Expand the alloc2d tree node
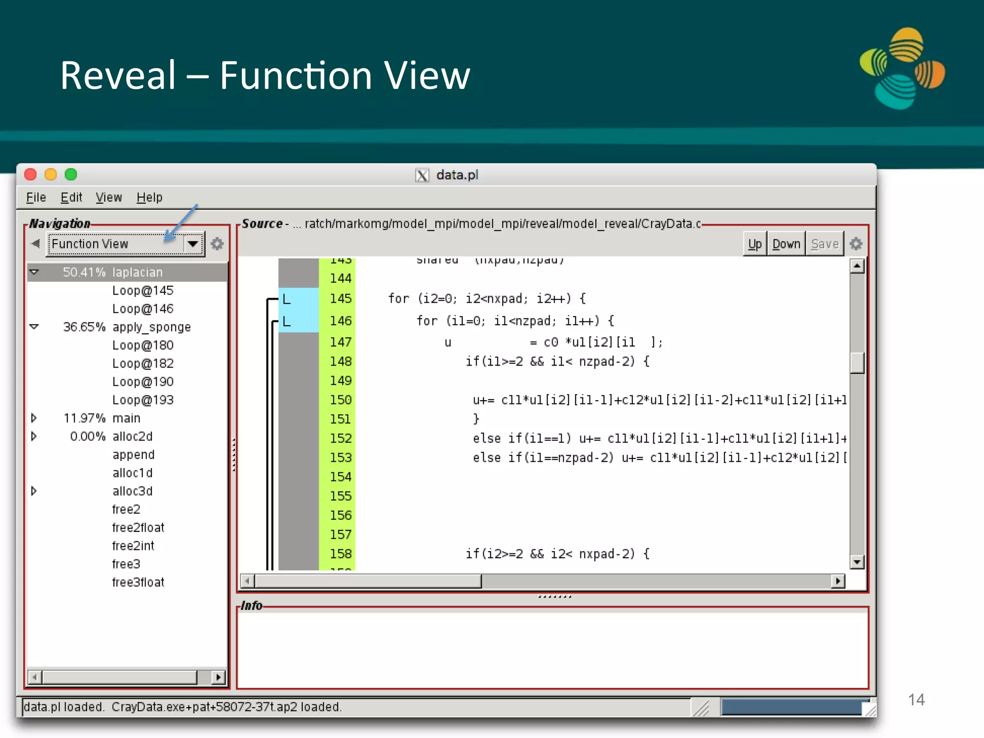984x738 pixels. tap(34, 436)
